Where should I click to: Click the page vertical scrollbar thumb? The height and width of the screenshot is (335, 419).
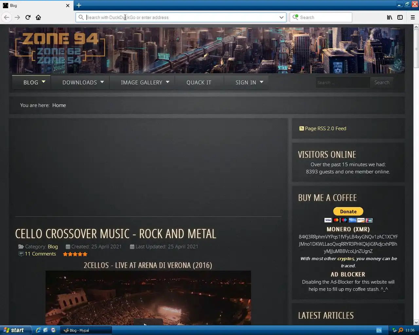pyautogui.click(x=416, y=49)
